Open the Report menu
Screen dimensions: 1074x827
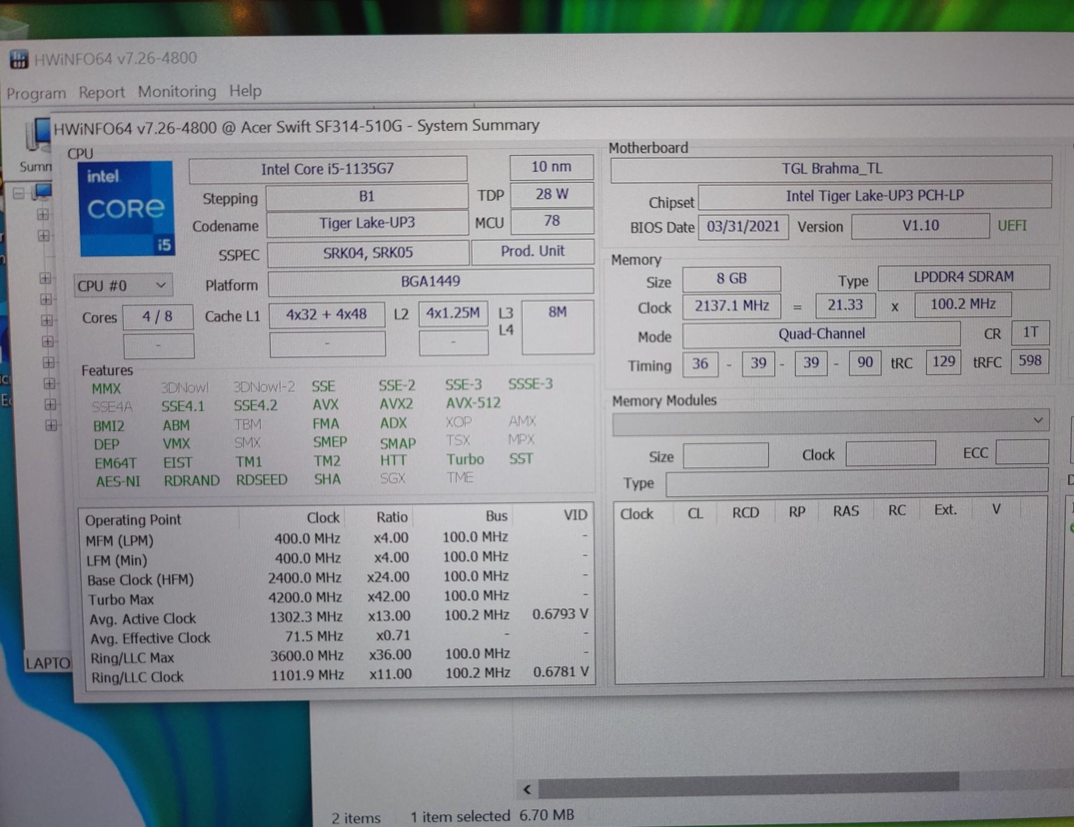101,92
